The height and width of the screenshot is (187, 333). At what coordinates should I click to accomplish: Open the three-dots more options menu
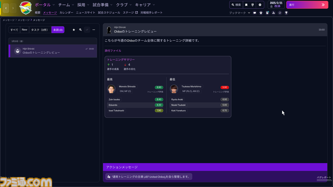(x=93, y=30)
